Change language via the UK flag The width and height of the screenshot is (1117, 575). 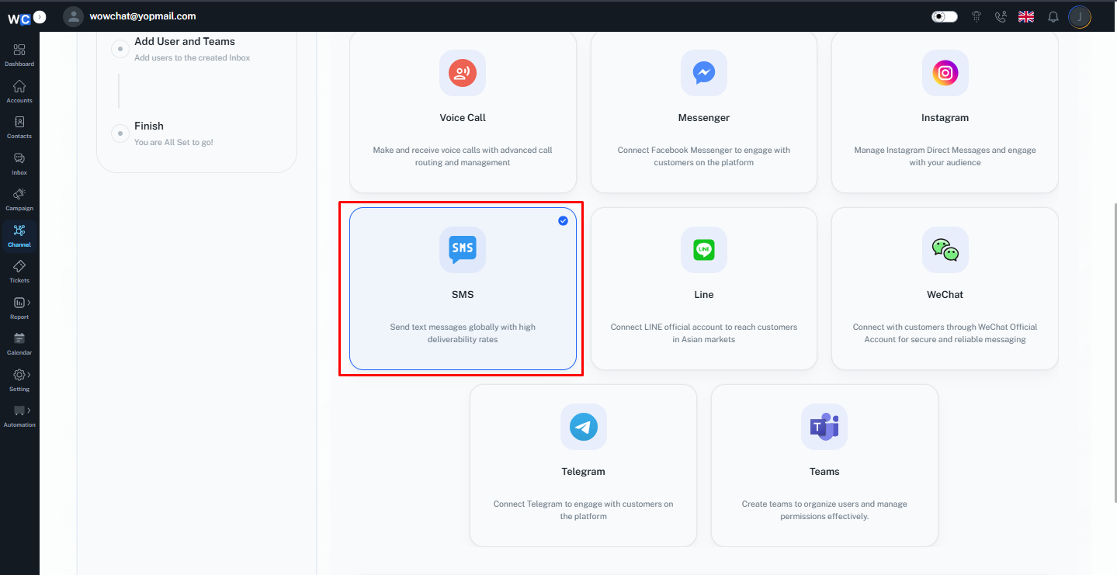click(1026, 16)
